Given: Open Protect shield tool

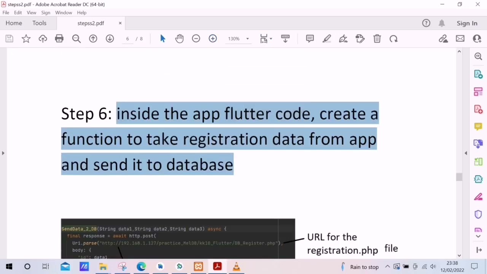Looking at the screenshot, I should pos(478,214).
